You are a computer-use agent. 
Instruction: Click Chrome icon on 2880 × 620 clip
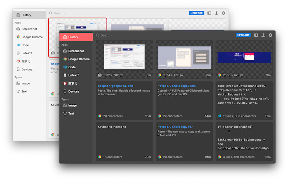[x=219, y=75]
